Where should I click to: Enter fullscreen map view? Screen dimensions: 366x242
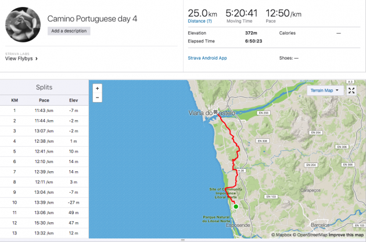[351, 91]
